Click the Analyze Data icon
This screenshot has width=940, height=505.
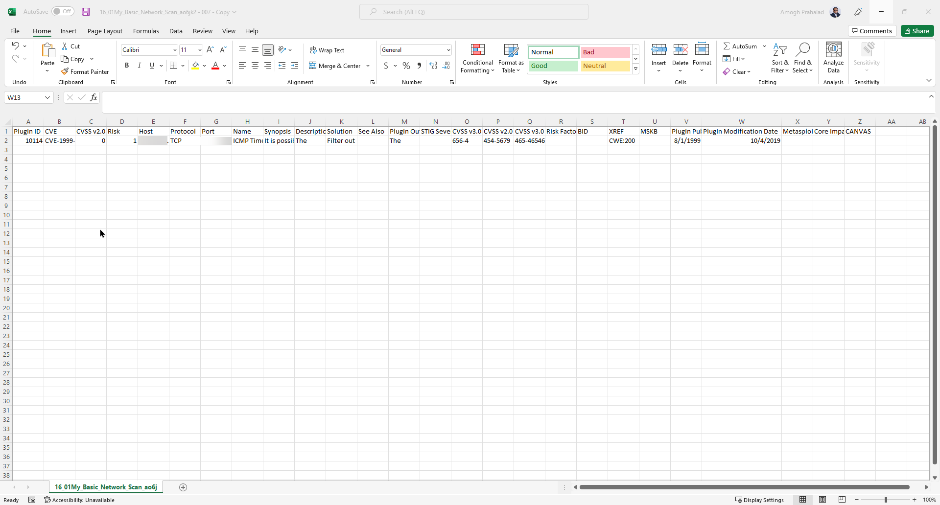click(x=833, y=58)
